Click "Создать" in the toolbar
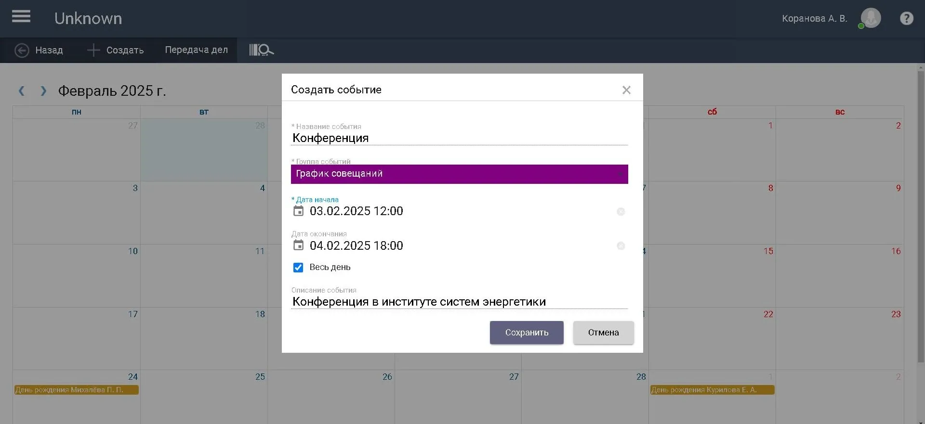 116,50
